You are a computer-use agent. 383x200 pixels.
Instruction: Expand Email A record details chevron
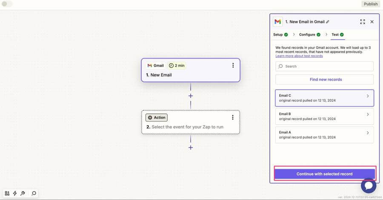click(x=368, y=133)
